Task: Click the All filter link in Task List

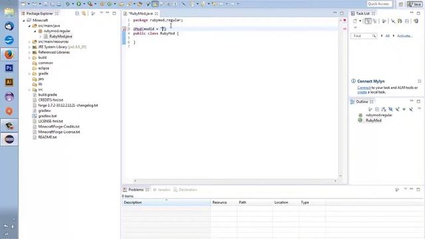Action: pos(387,36)
